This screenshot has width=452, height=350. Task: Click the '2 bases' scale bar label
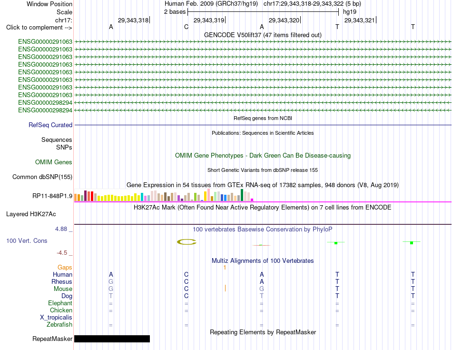(175, 12)
